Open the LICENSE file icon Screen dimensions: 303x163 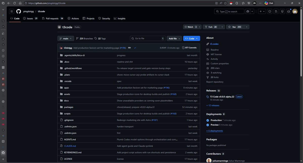61,159
